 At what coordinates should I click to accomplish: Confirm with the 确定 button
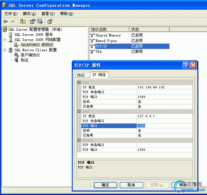pos(105,185)
